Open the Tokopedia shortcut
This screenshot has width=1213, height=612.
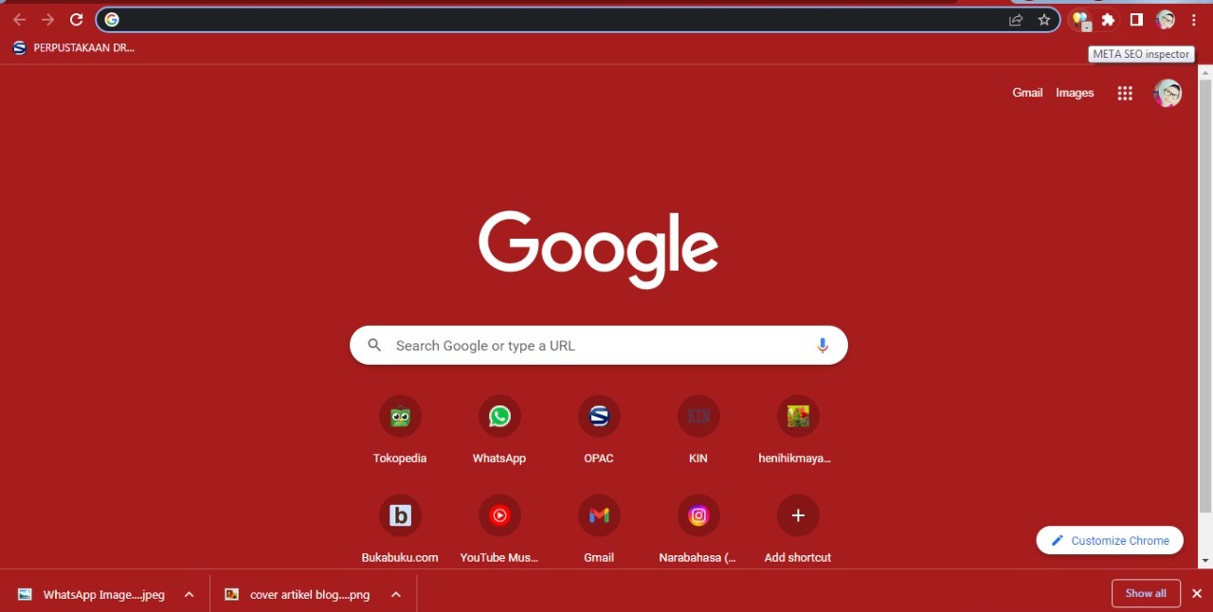click(x=400, y=417)
